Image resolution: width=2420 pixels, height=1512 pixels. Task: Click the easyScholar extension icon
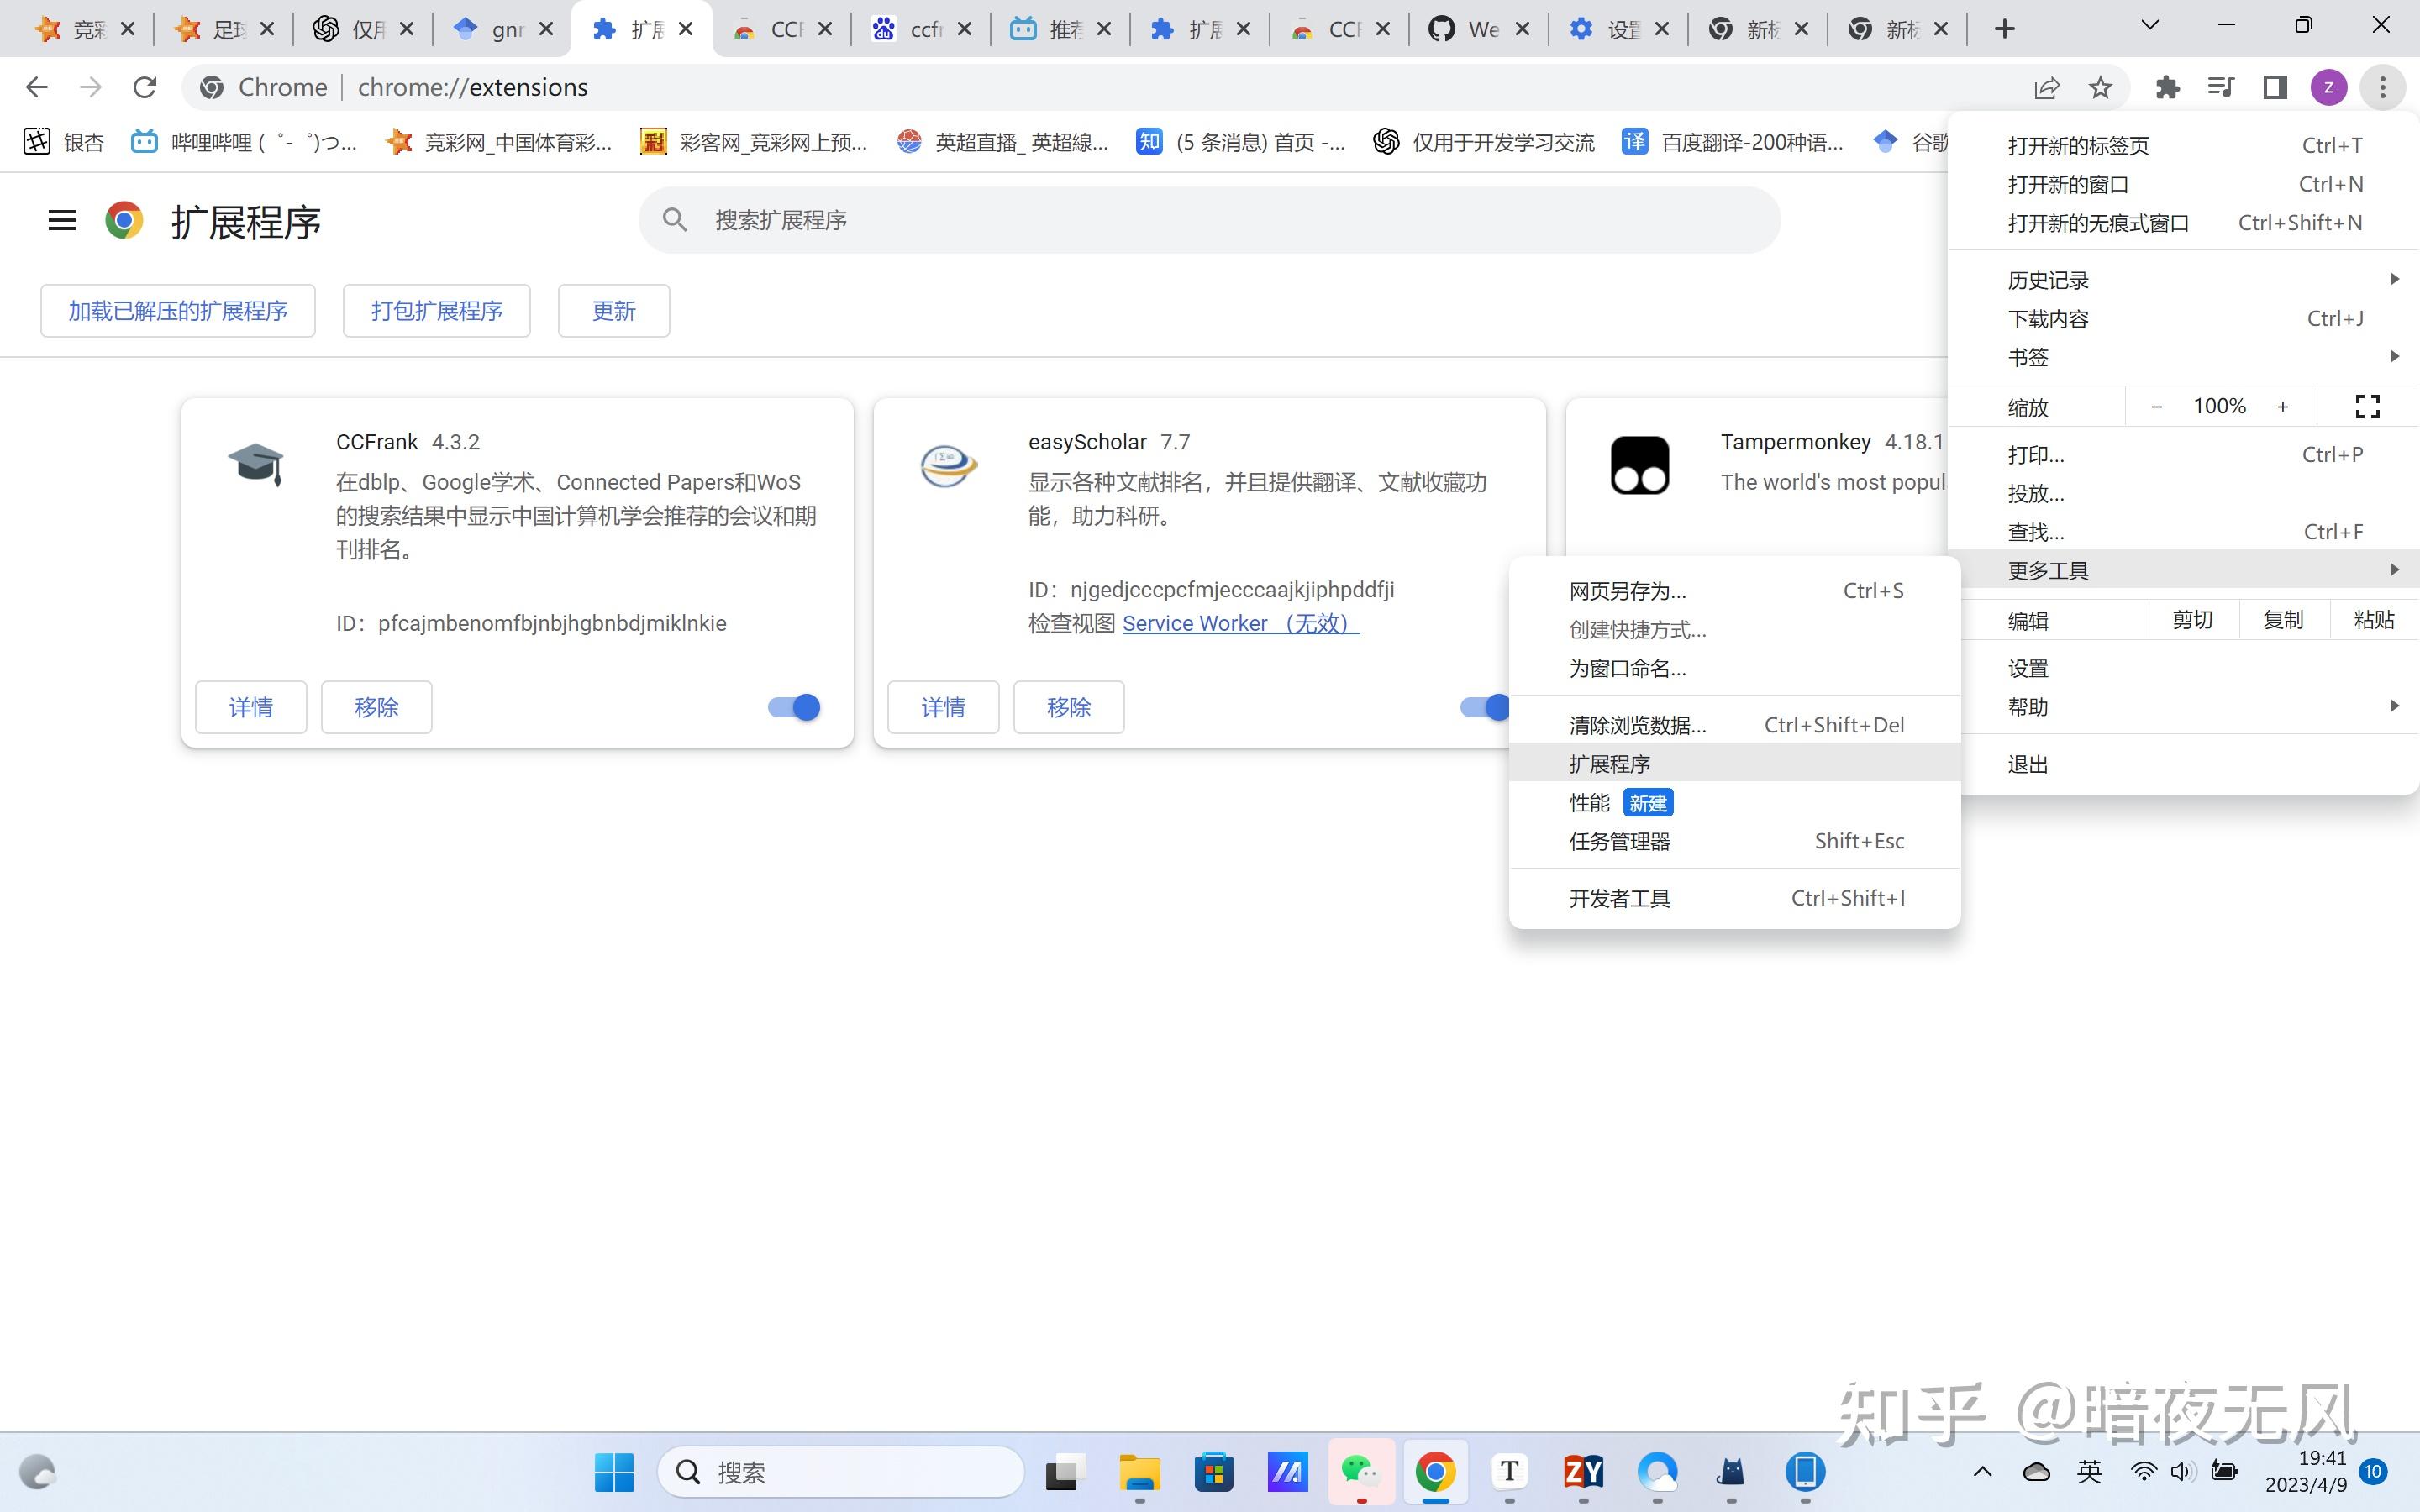(948, 466)
